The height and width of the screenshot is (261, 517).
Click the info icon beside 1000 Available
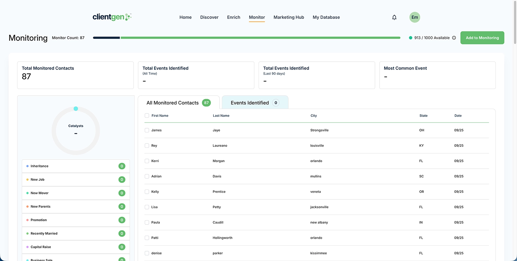coord(454,38)
